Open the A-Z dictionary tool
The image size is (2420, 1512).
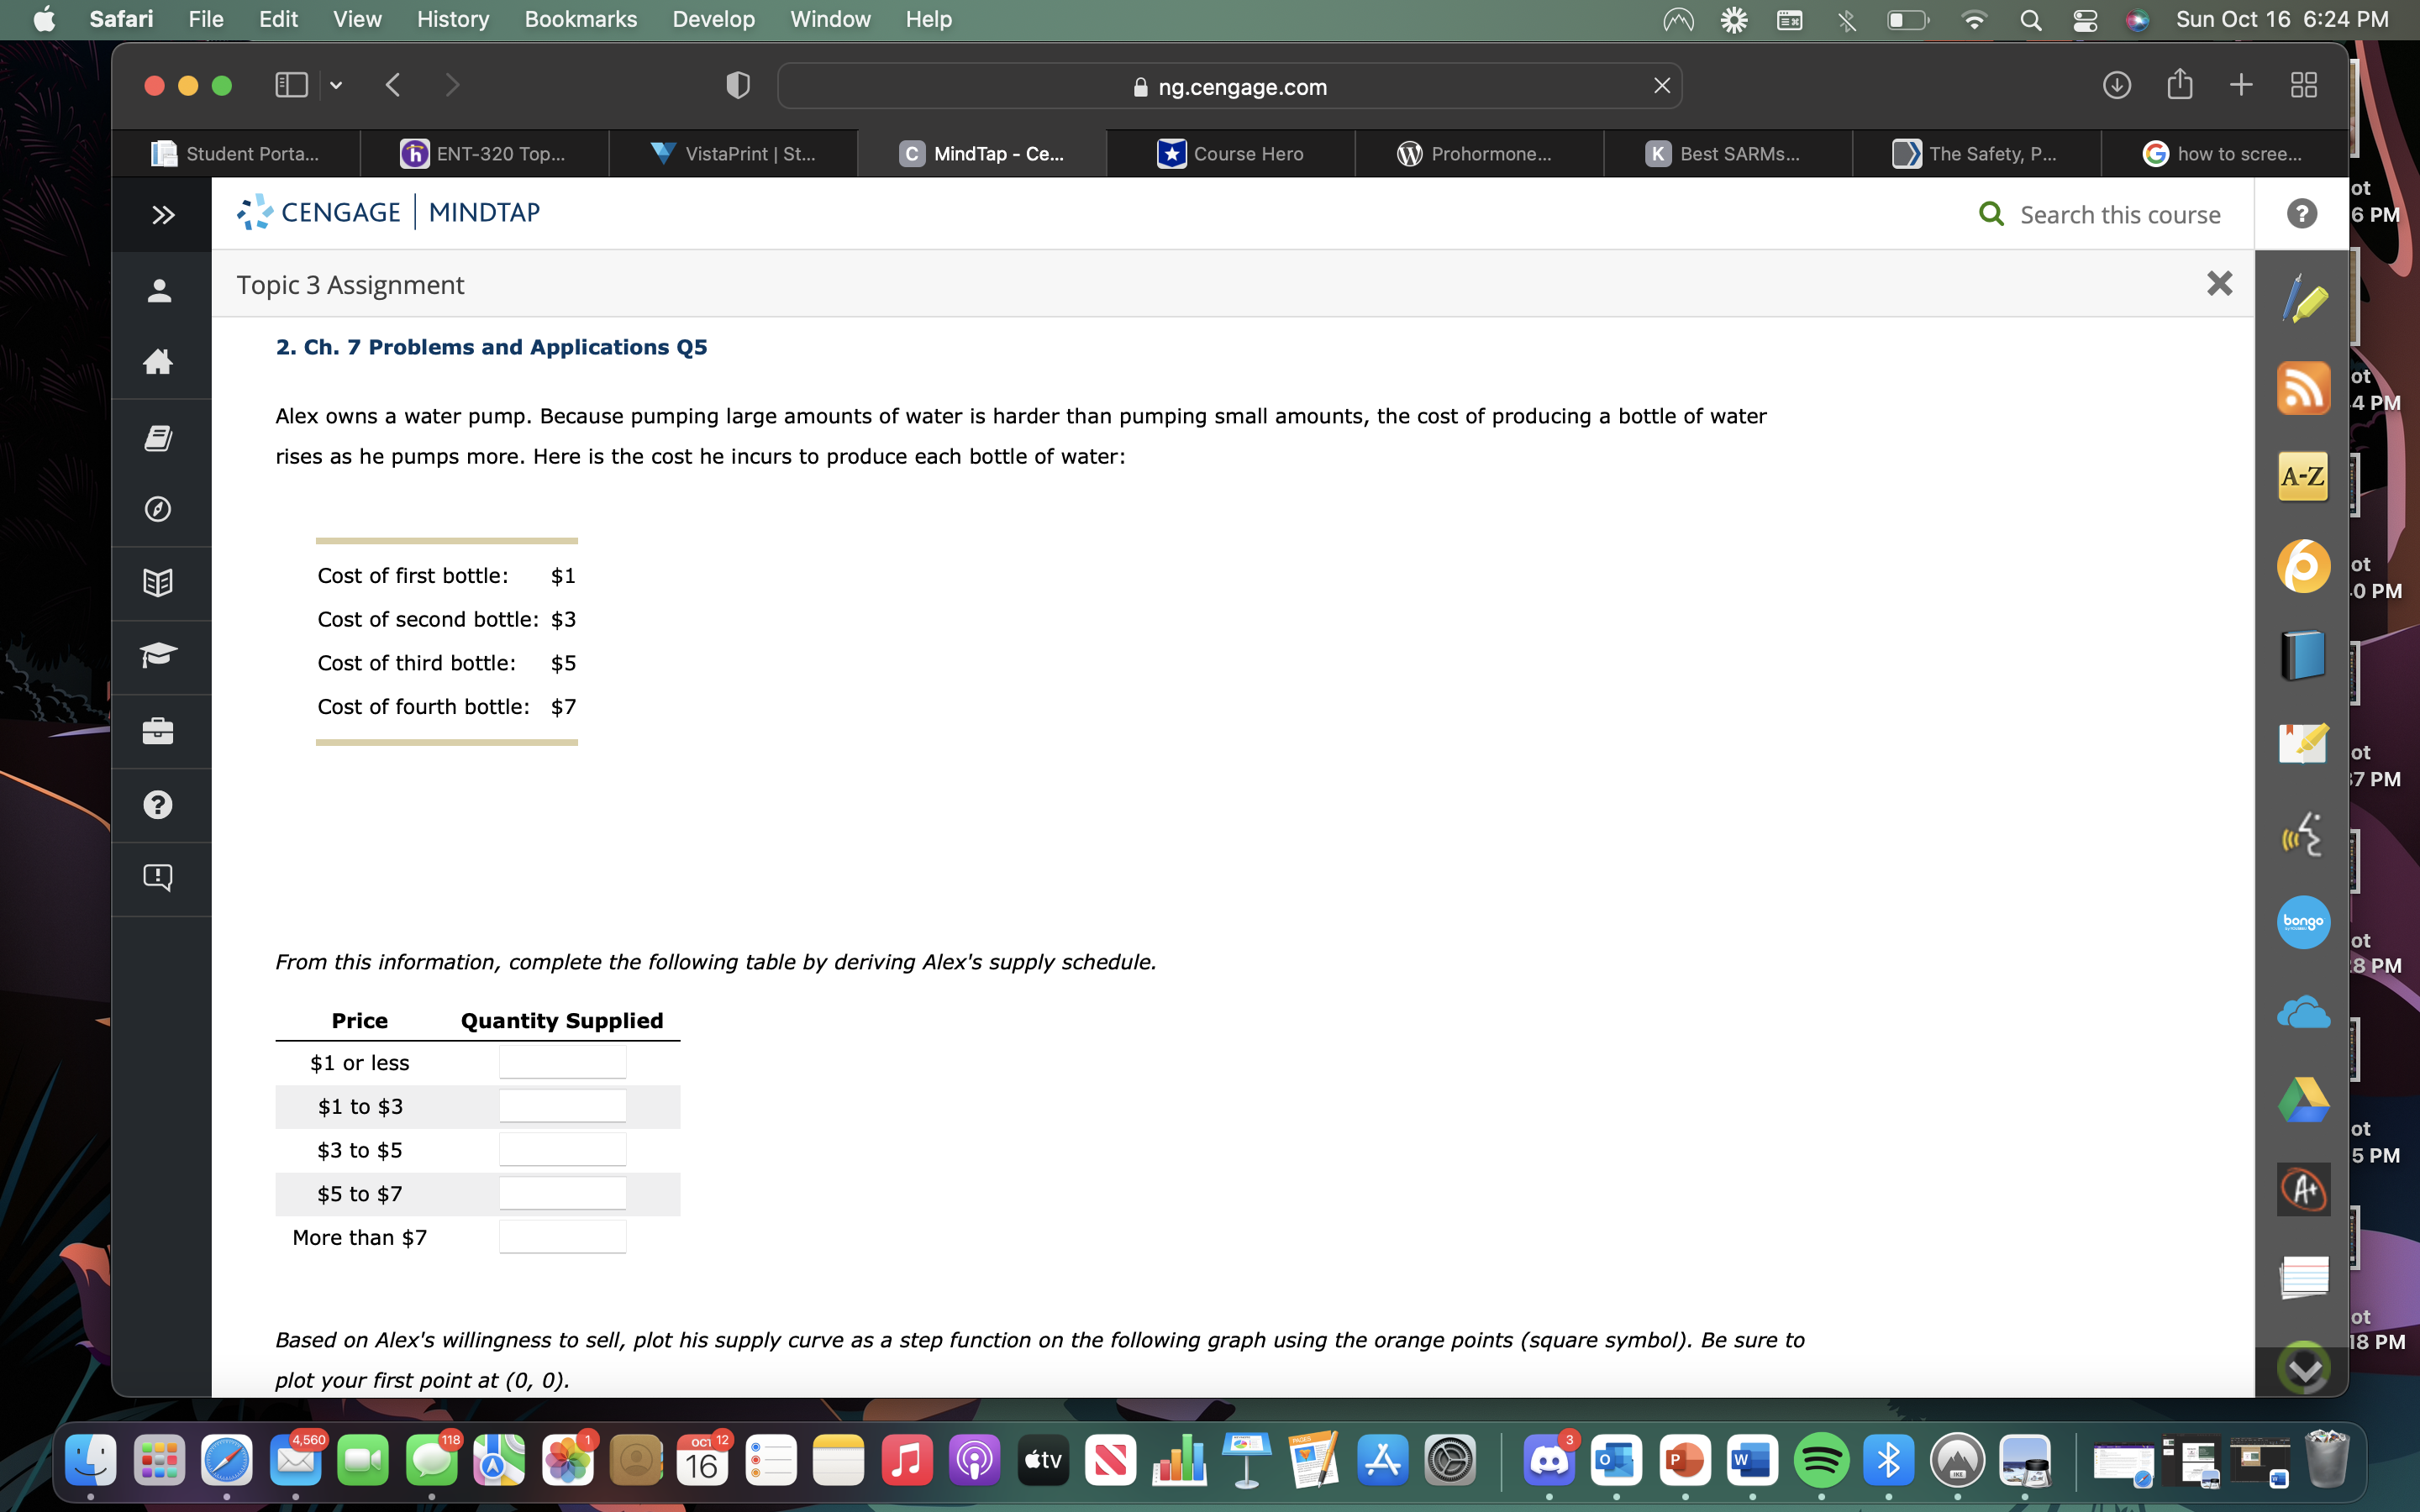click(x=2303, y=477)
